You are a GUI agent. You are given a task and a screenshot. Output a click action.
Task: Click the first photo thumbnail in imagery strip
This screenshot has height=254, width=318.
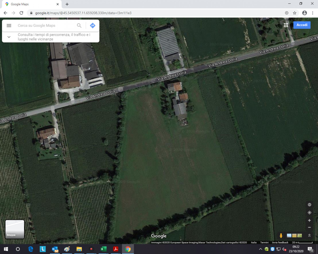pos(289,235)
